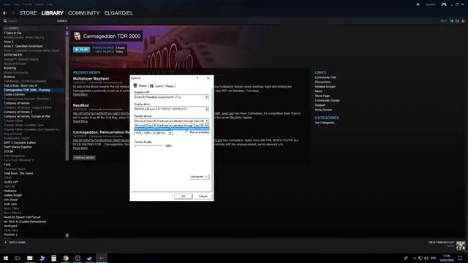The width and height of the screenshot is (468, 263).
Task: Click the View All News button
Action: (x=84, y=158)
